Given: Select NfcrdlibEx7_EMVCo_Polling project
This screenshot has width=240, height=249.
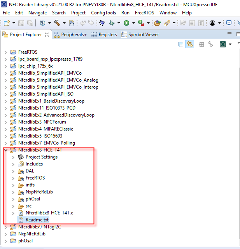Looking at the screenshot, I should pyautogui.click(x=47, y=143).
